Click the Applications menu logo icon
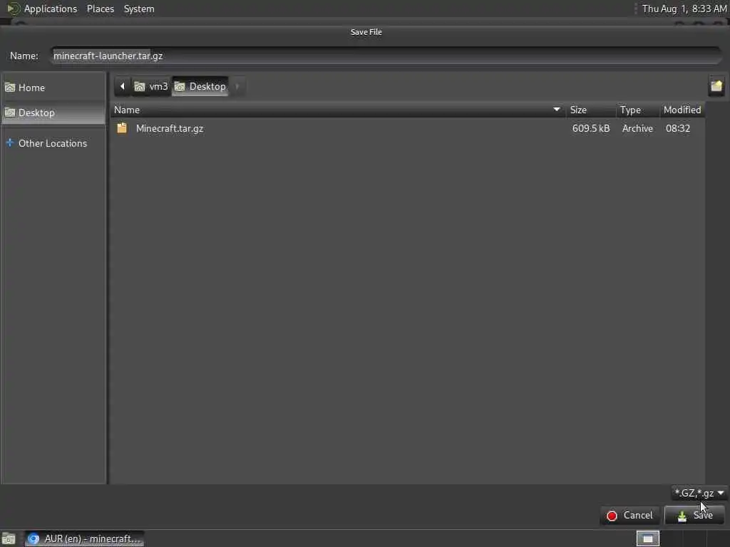The image size is (730, 547). [13, 9]
